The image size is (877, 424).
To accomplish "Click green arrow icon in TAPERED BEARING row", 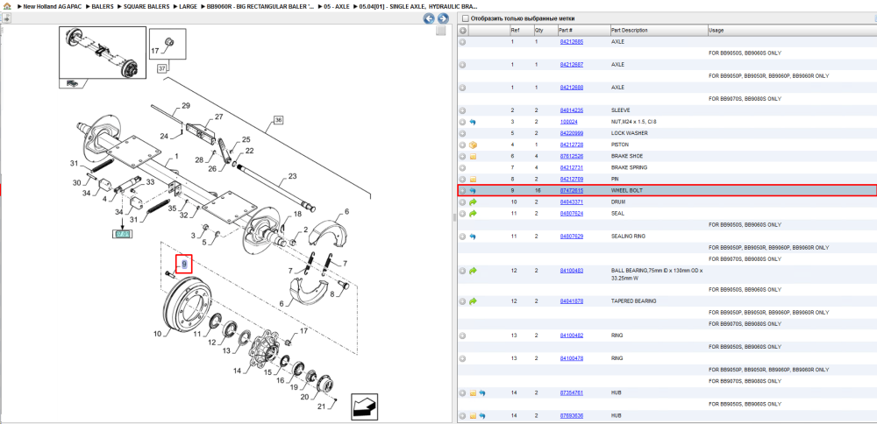I will [473, 301].
